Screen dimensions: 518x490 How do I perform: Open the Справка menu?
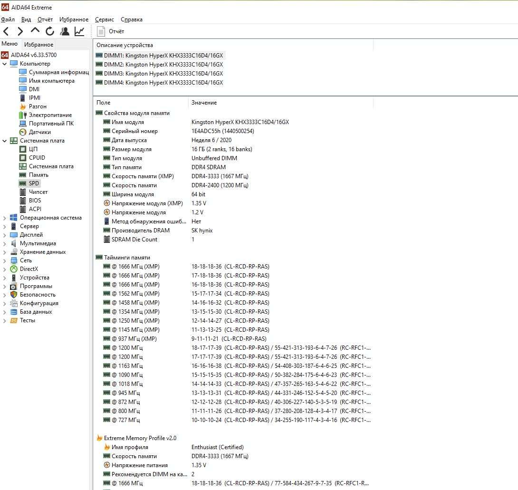click(132, 19)
